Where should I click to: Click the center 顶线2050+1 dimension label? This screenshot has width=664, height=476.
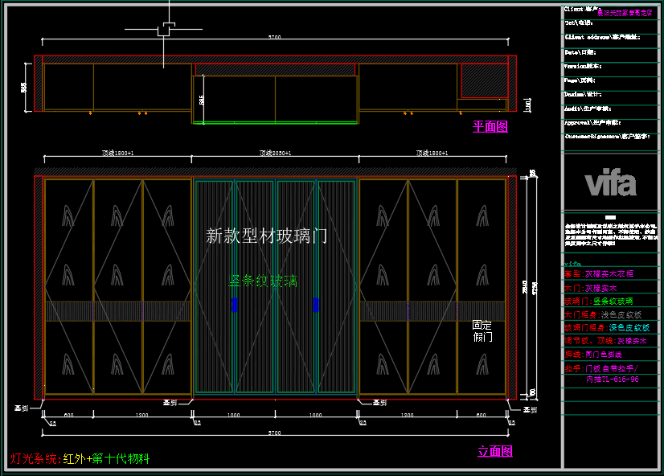(x=275, y=153)
